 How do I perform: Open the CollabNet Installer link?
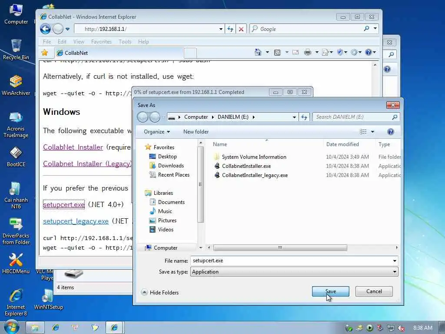click(x=73, y=147)
